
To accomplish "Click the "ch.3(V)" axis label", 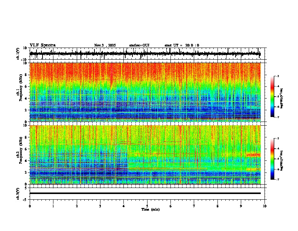I will click(18, 194).
